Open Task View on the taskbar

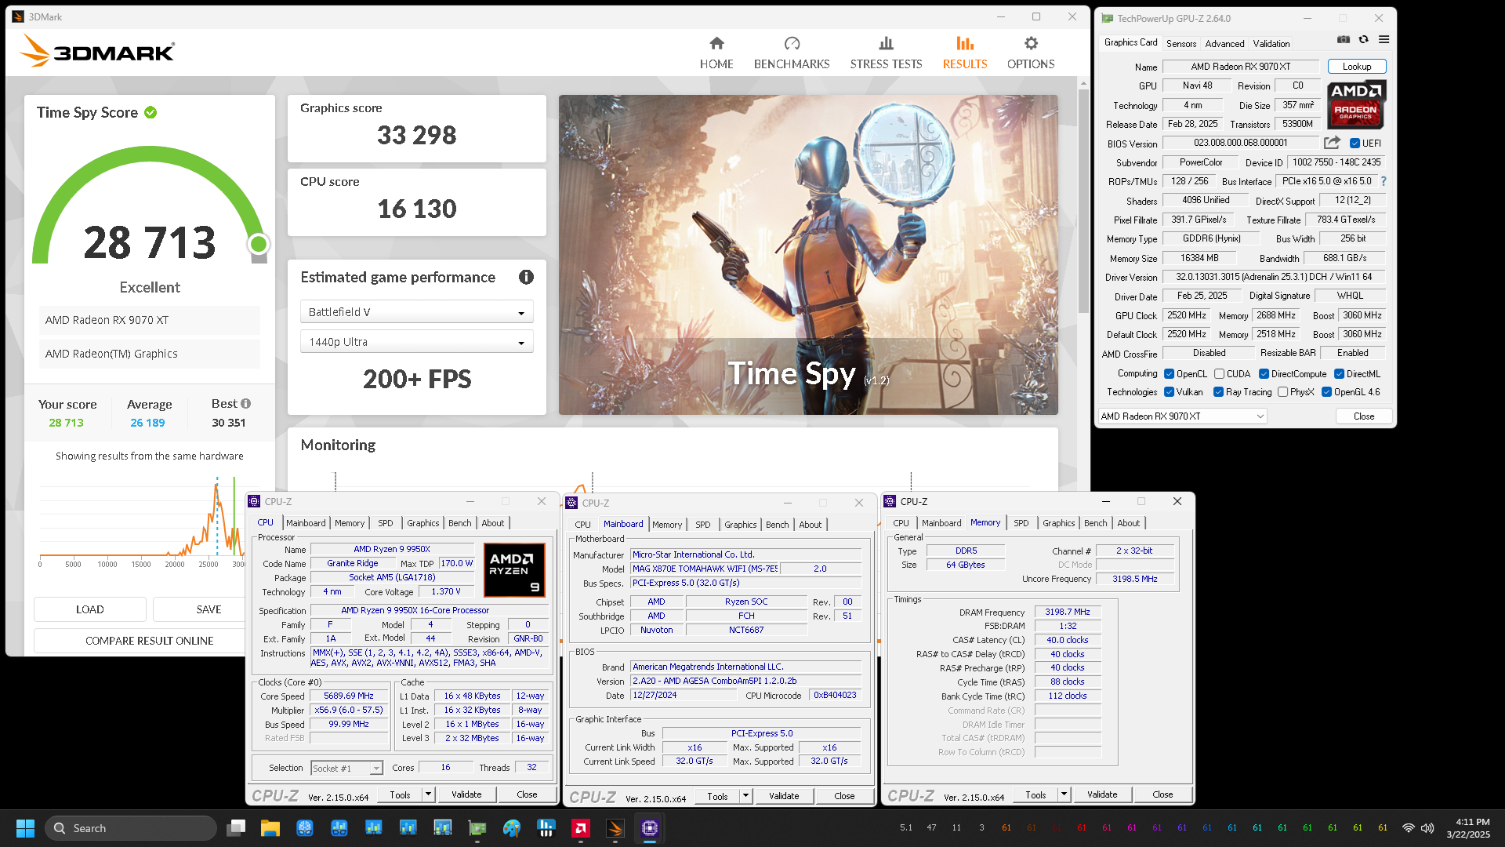pyautogui.click(x=236, y=828)
